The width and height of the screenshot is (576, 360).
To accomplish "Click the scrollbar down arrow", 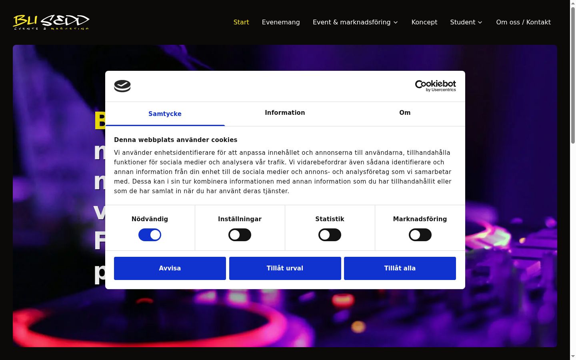I will (573, 356).
